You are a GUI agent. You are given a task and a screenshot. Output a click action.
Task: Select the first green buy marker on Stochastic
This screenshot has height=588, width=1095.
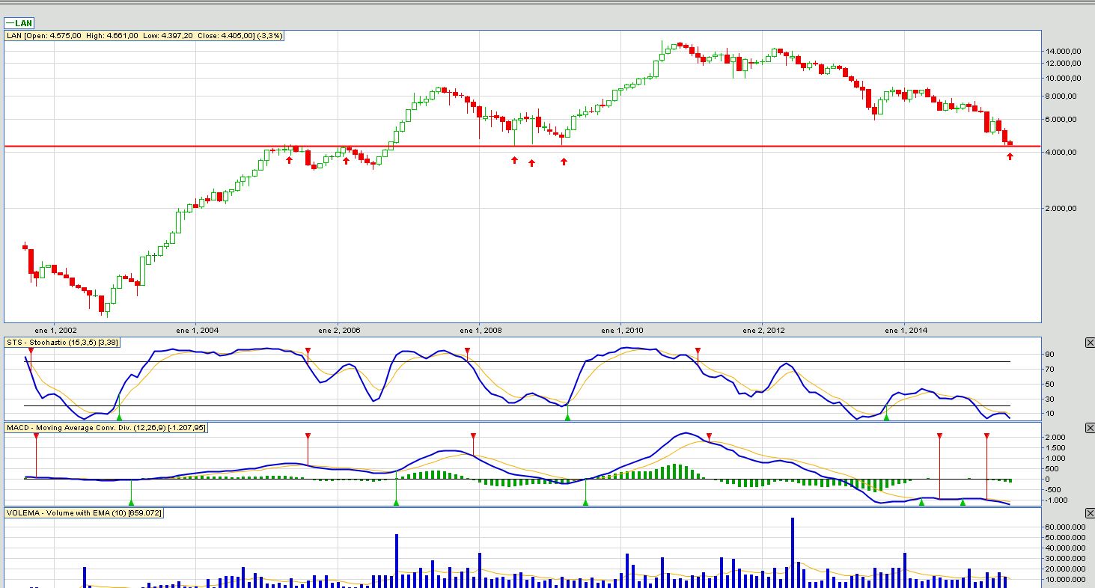[119, 417]
